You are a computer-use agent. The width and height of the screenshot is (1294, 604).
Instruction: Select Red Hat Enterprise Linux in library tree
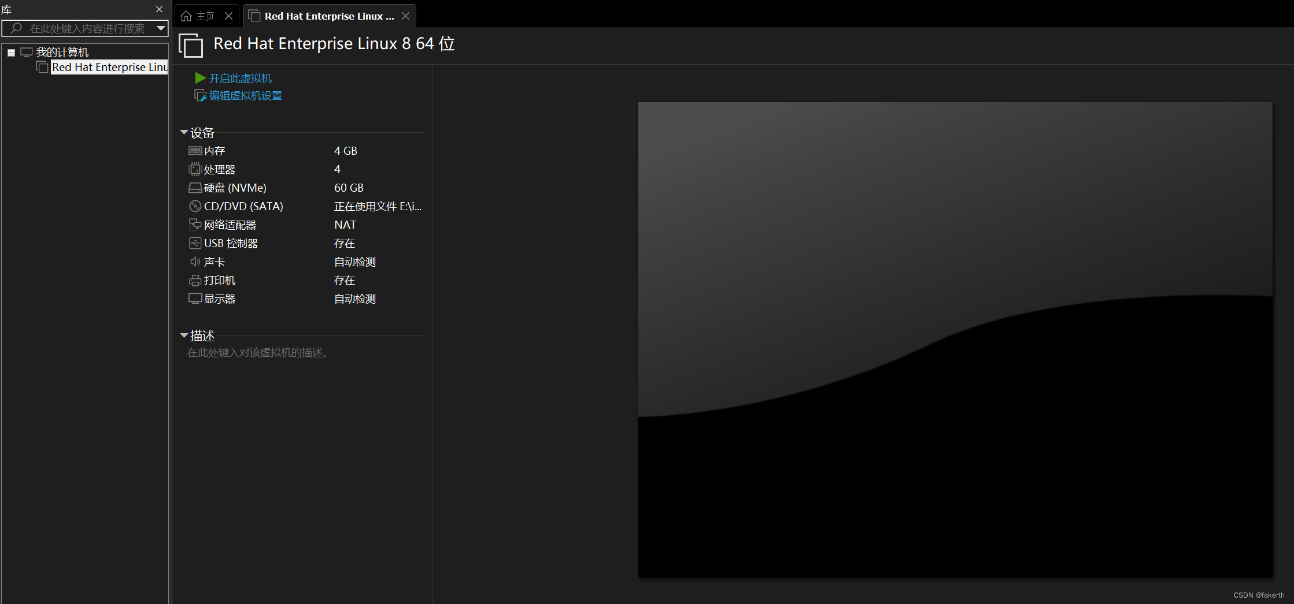point(109,67)
